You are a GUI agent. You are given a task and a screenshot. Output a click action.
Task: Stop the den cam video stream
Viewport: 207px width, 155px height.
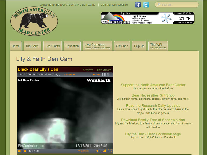(20, 151)
